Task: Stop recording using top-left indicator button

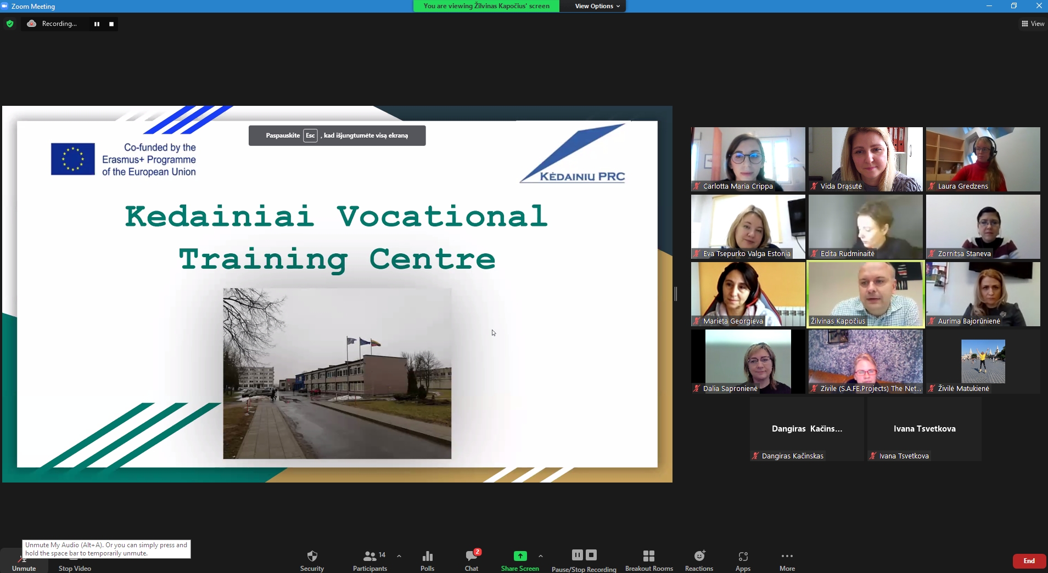Action: point(111,24)
